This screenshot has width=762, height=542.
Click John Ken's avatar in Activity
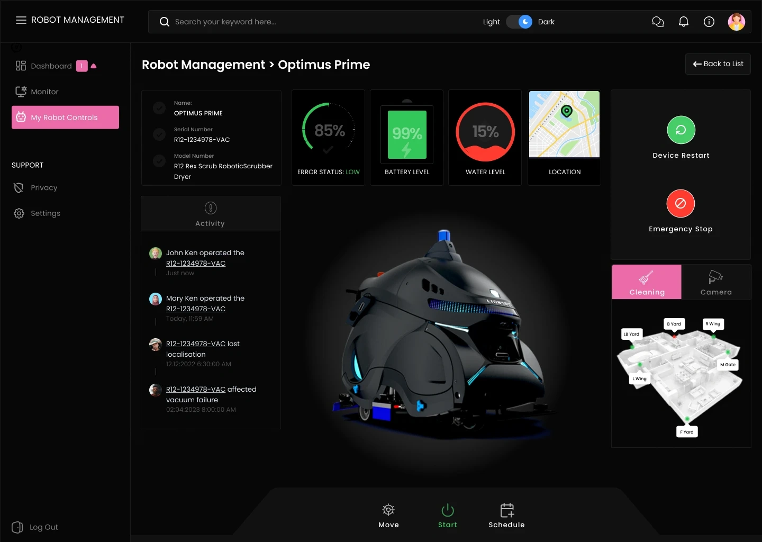(x=156, y=253)
